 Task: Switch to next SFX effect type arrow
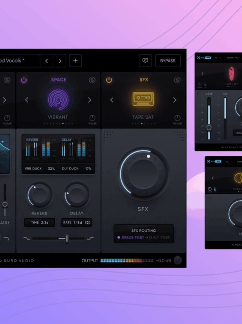point(175,100)
